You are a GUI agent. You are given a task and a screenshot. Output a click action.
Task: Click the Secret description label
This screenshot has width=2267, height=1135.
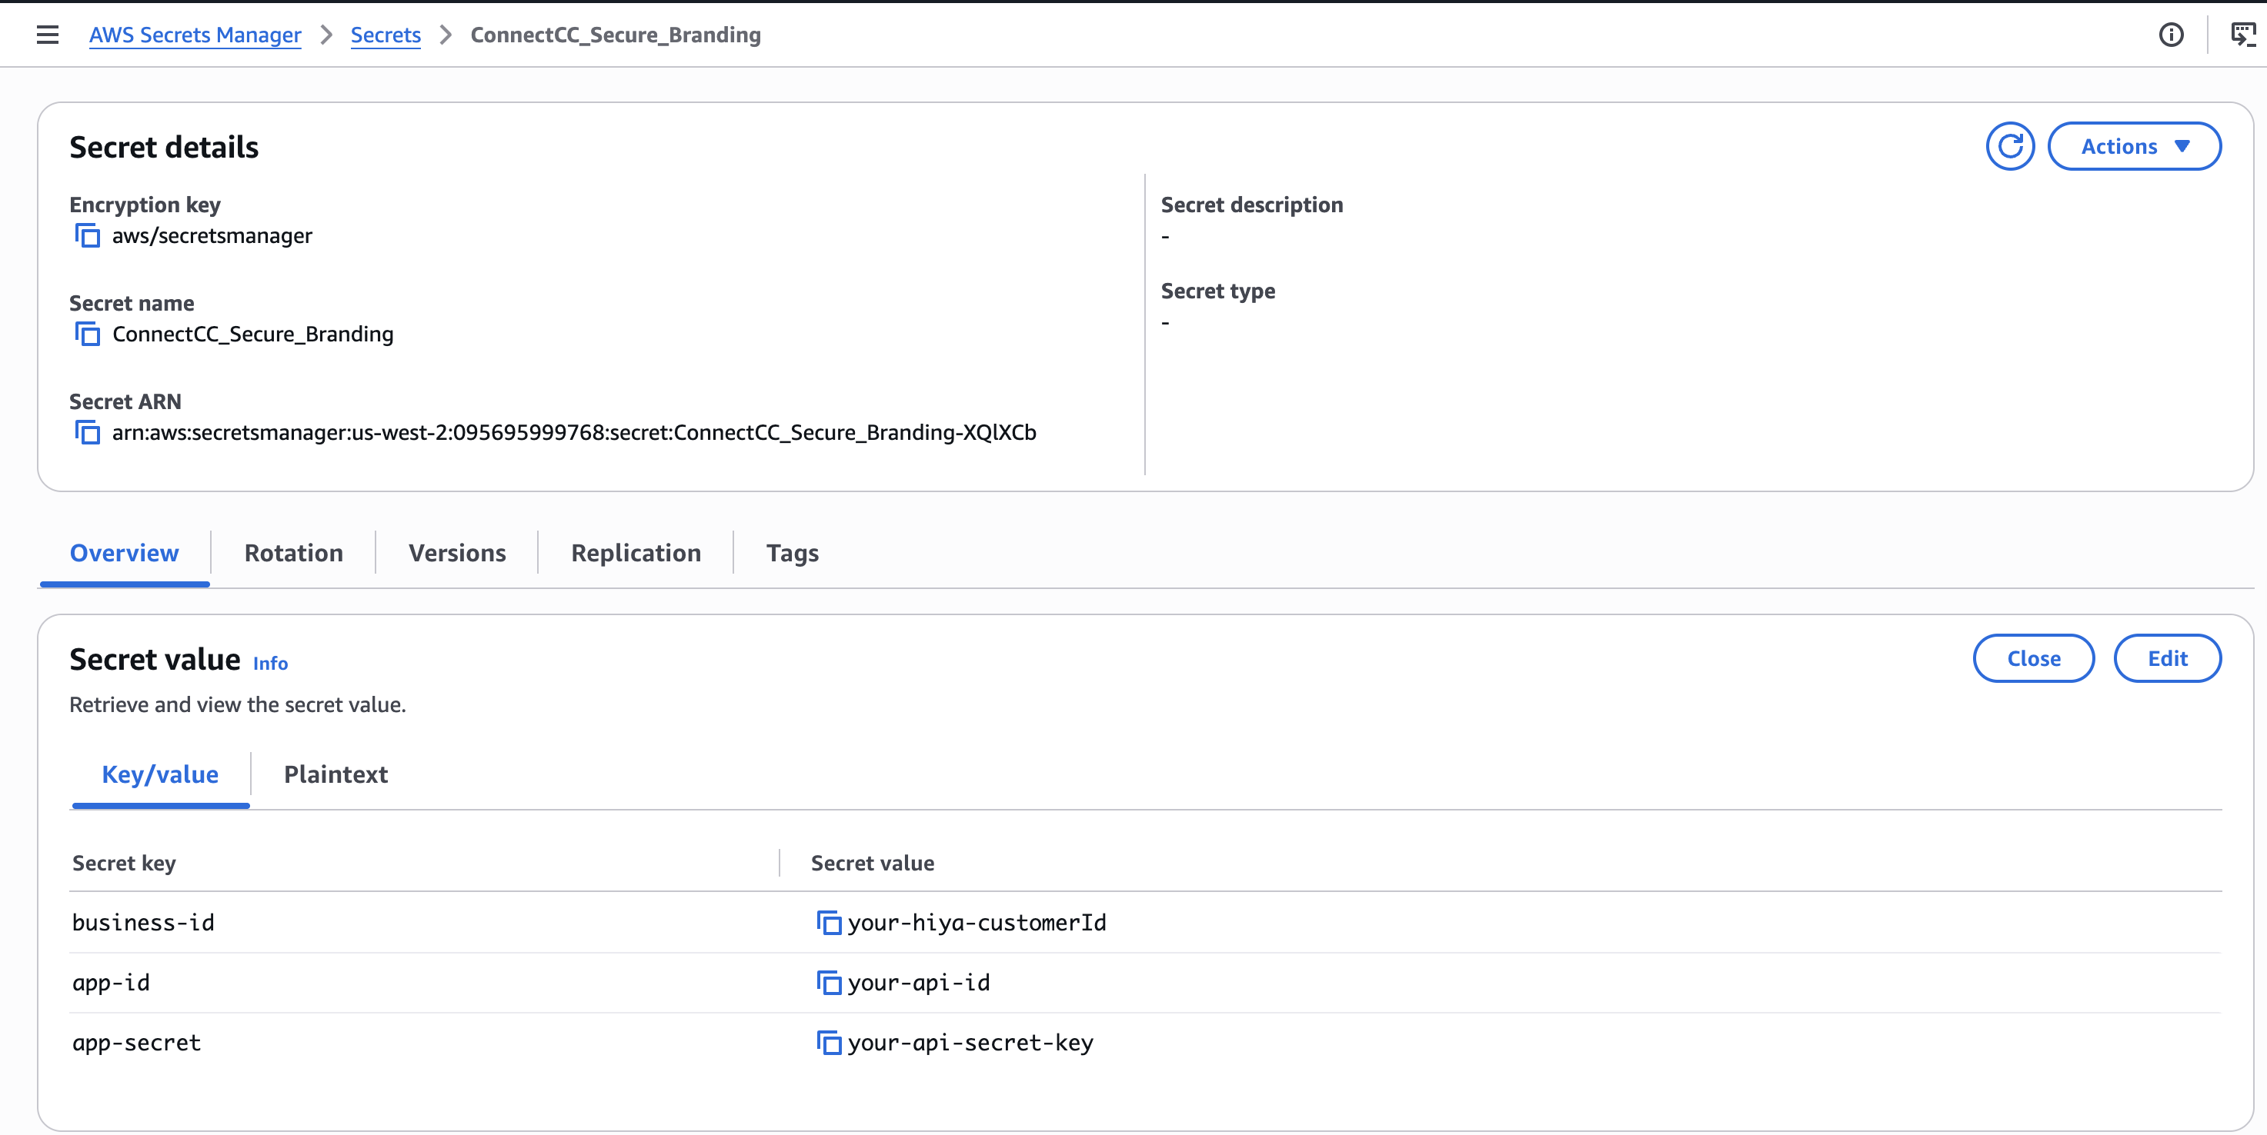coord(1251,205)
